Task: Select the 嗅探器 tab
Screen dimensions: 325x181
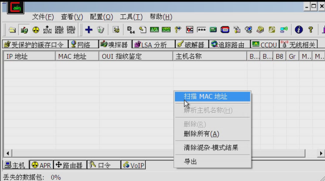Action: point(115,44)
